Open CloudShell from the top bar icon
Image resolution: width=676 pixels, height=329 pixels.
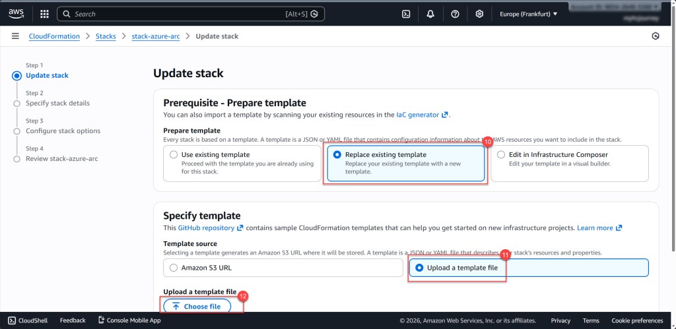407,14
